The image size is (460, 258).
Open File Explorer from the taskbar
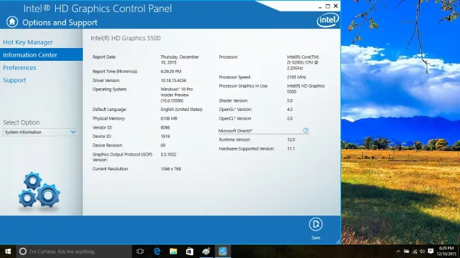(x=173, y=251)
